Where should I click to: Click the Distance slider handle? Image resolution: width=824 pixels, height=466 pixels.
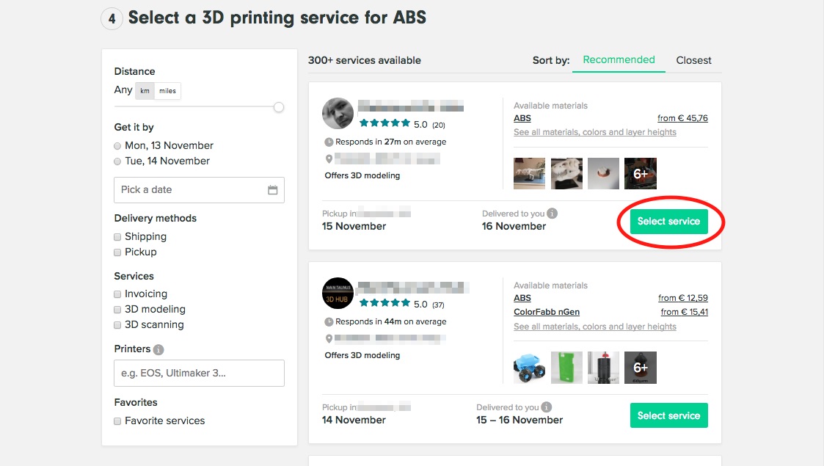point(279,107)
